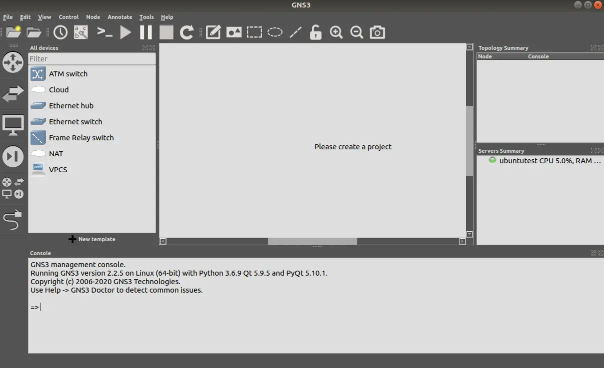Image resolution: width=604 pixels, height=368 pixels.
Task: Click the Zoom out magnifier icon
Action: [357, 32]
